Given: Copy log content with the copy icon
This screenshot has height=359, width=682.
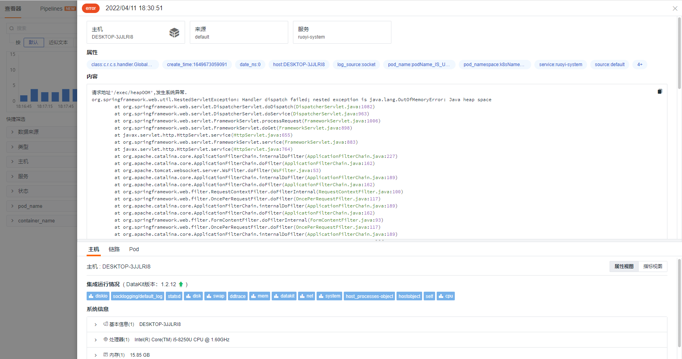Looking at the screenshot, I should click(x=660, y=91).
